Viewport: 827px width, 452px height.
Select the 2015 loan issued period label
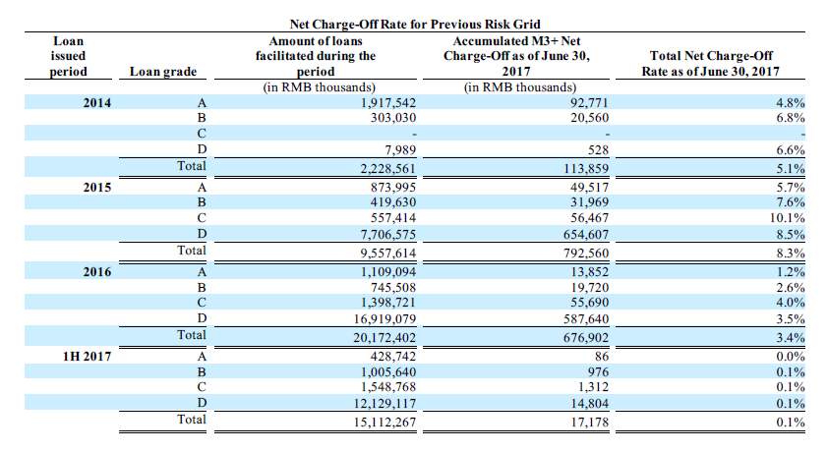pos(70,187)
